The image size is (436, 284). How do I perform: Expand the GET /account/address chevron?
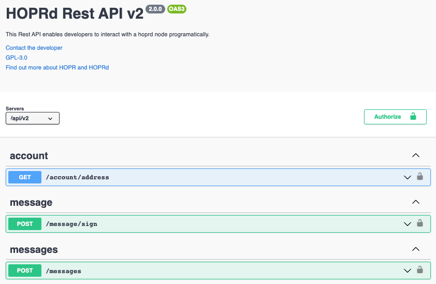pyautogui.click(x=408, y=177)
